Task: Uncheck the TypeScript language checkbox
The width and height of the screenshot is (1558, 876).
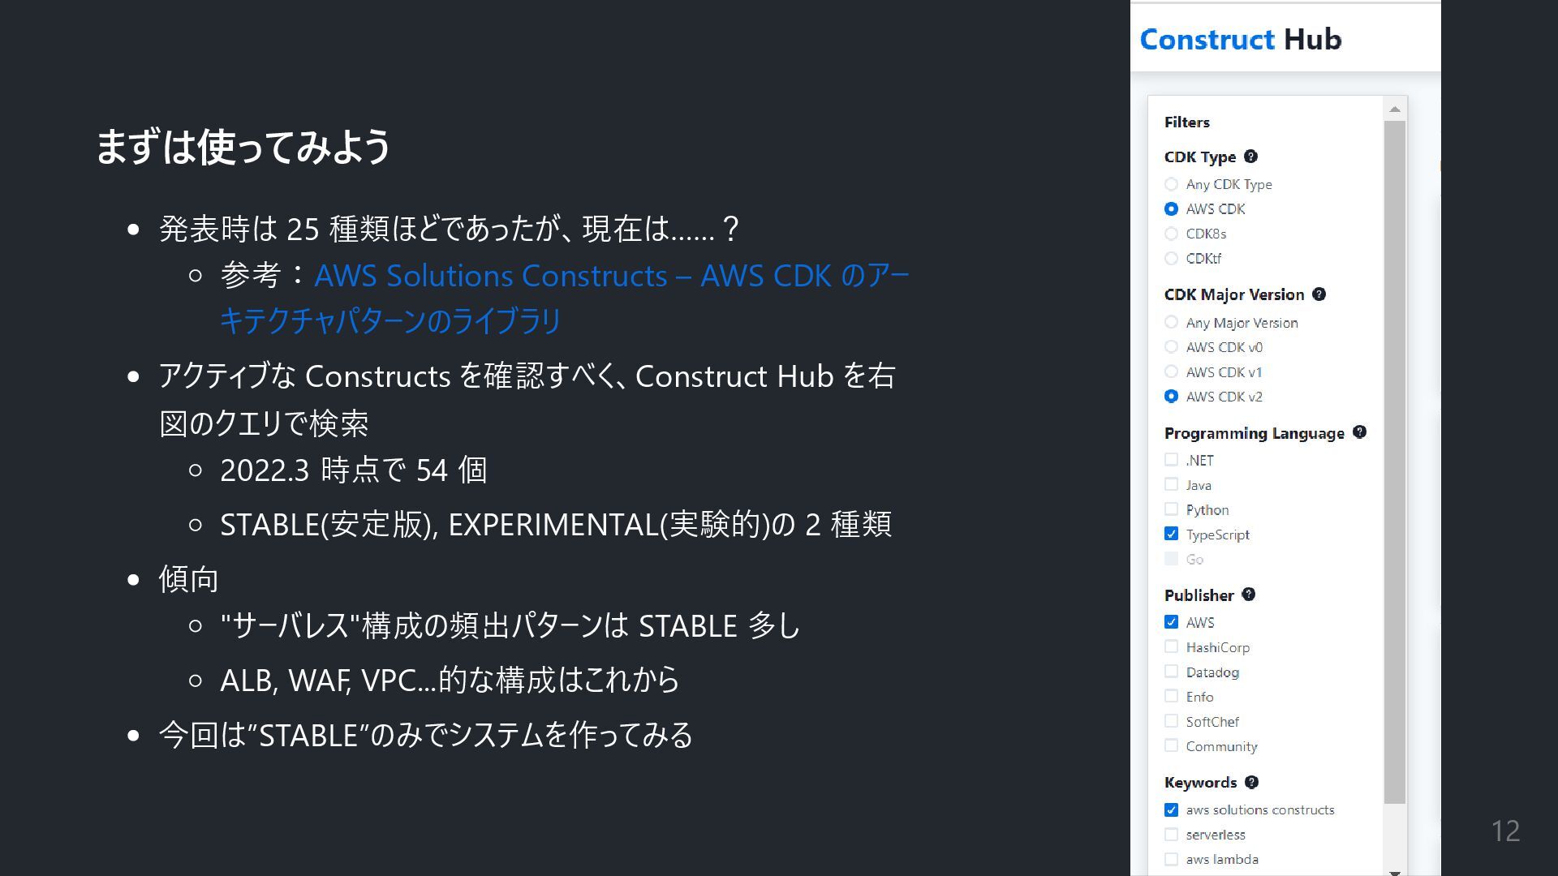Action: [x=1171, y=534]
